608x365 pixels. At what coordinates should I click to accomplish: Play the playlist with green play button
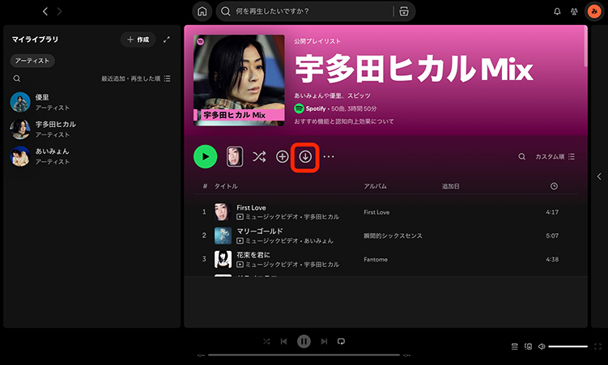pyautogui.click(x=205, y=156)
